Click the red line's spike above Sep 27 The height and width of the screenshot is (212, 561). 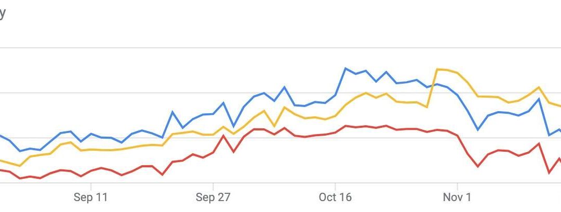[223, 136]
